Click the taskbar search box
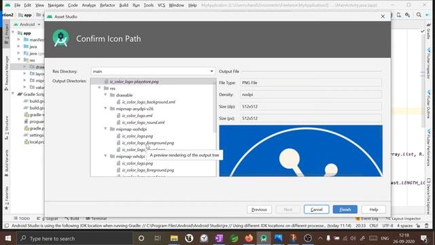This screenshot has width=435, height=245. pyautogui.click(x=74, y=238)
